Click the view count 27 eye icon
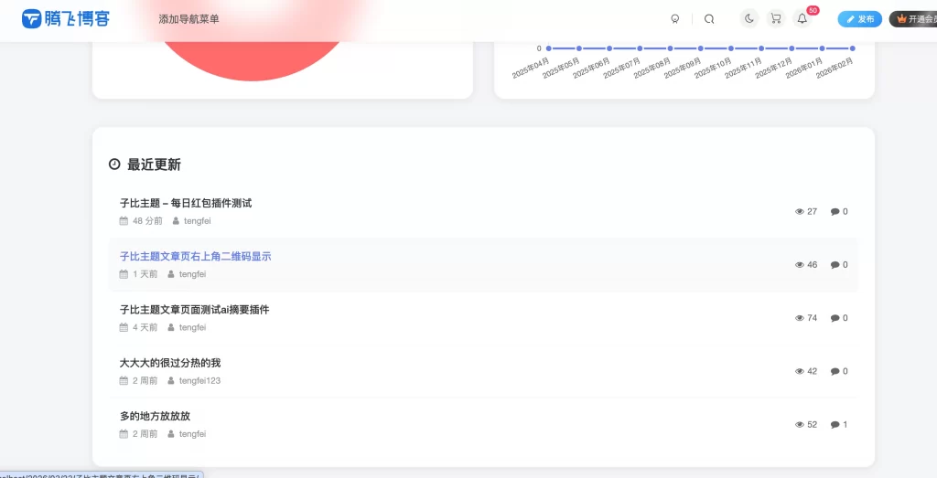Screen dimensions: 937x478 (x=800, y=211)
